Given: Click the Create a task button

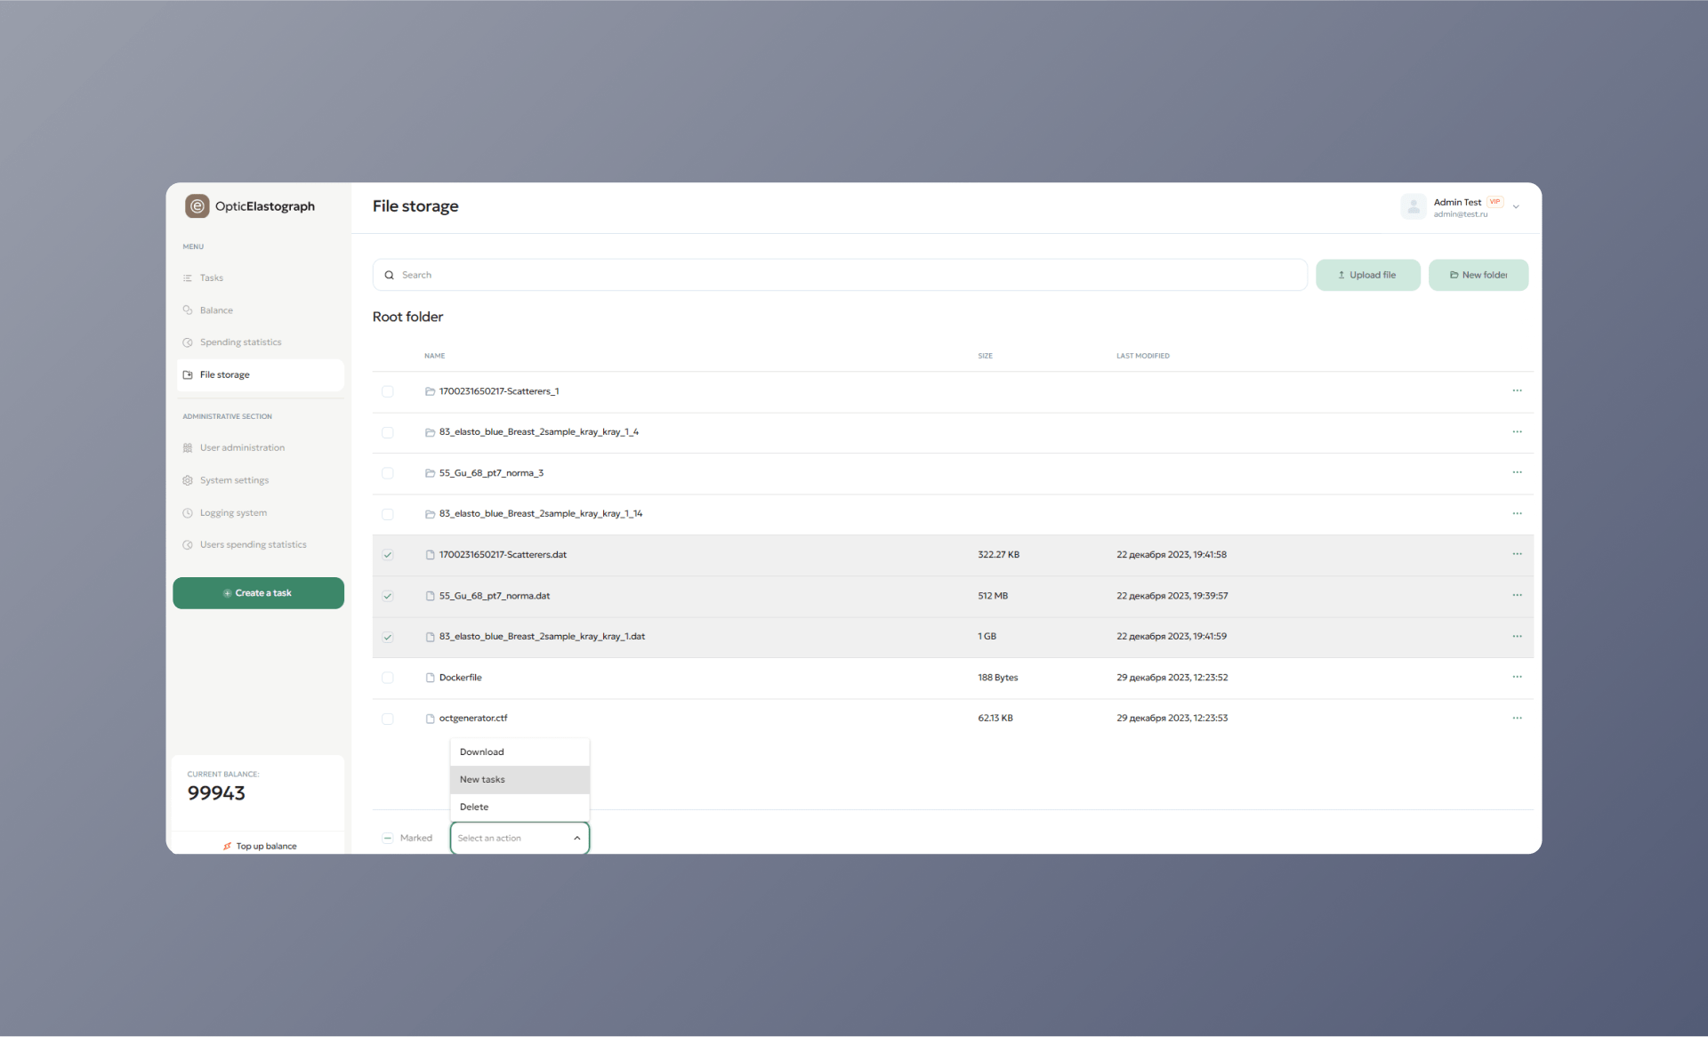Looking at the screenshot, I should point(258,593).
